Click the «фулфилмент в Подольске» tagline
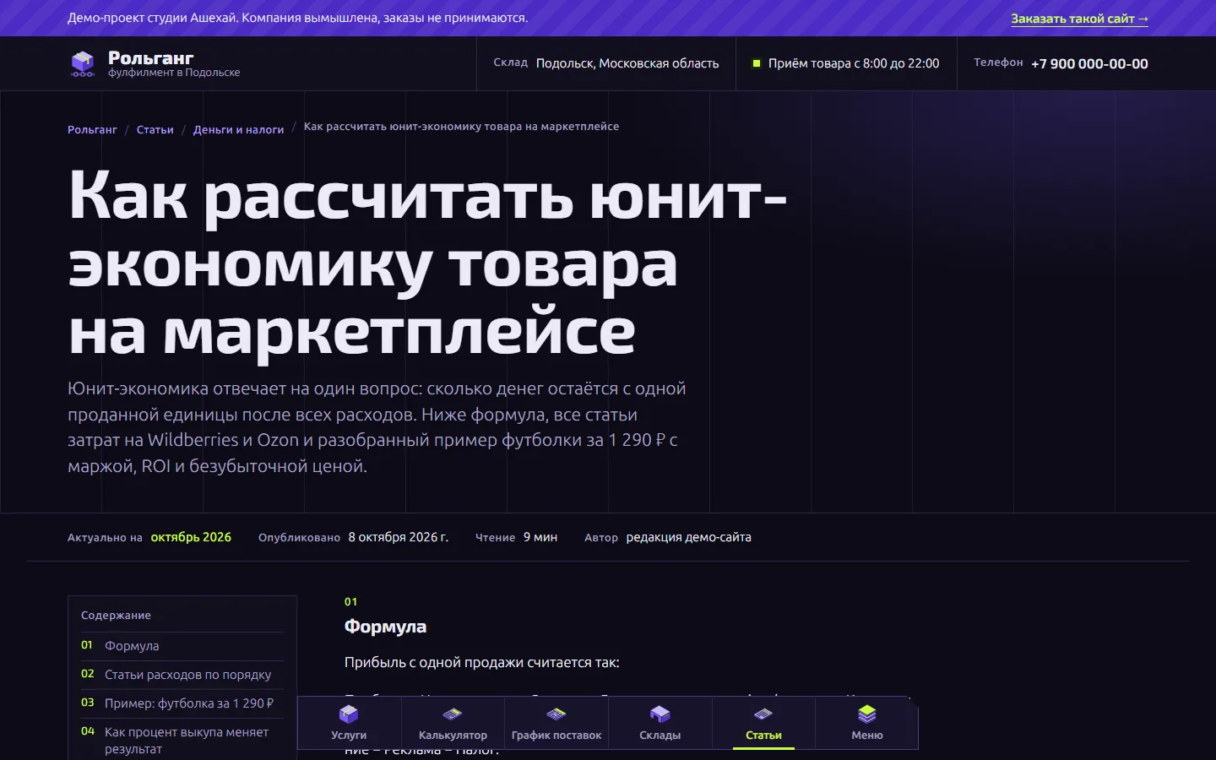 [174, 73]
